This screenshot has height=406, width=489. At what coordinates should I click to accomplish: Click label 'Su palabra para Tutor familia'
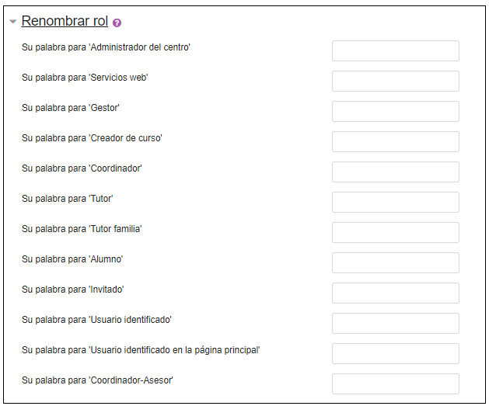pos(82,229)
